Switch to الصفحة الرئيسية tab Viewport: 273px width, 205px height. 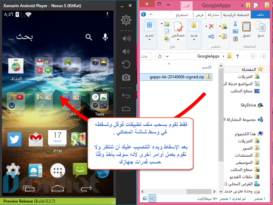[x=236, y=15]
